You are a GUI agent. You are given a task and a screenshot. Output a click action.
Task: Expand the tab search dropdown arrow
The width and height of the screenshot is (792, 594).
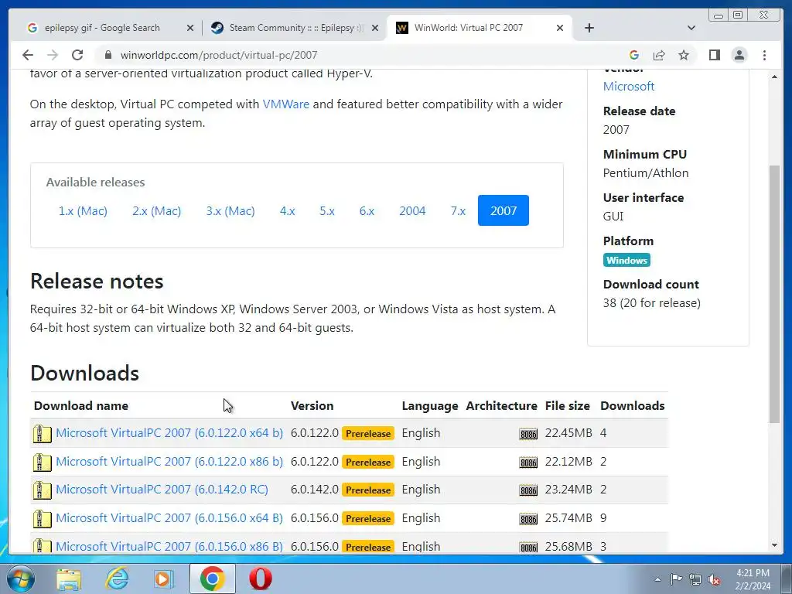(x=691, y=28)
